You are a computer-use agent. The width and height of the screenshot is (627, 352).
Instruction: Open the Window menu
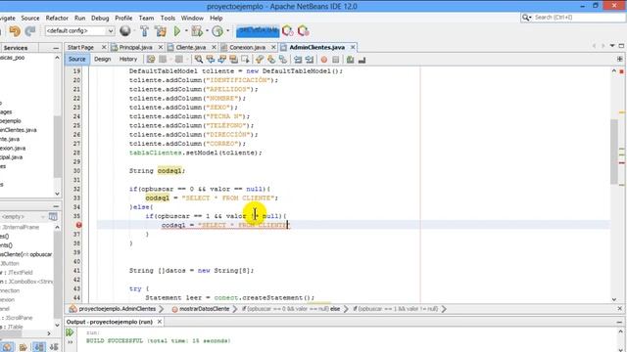pyautogui.click(x=192, y=18)
